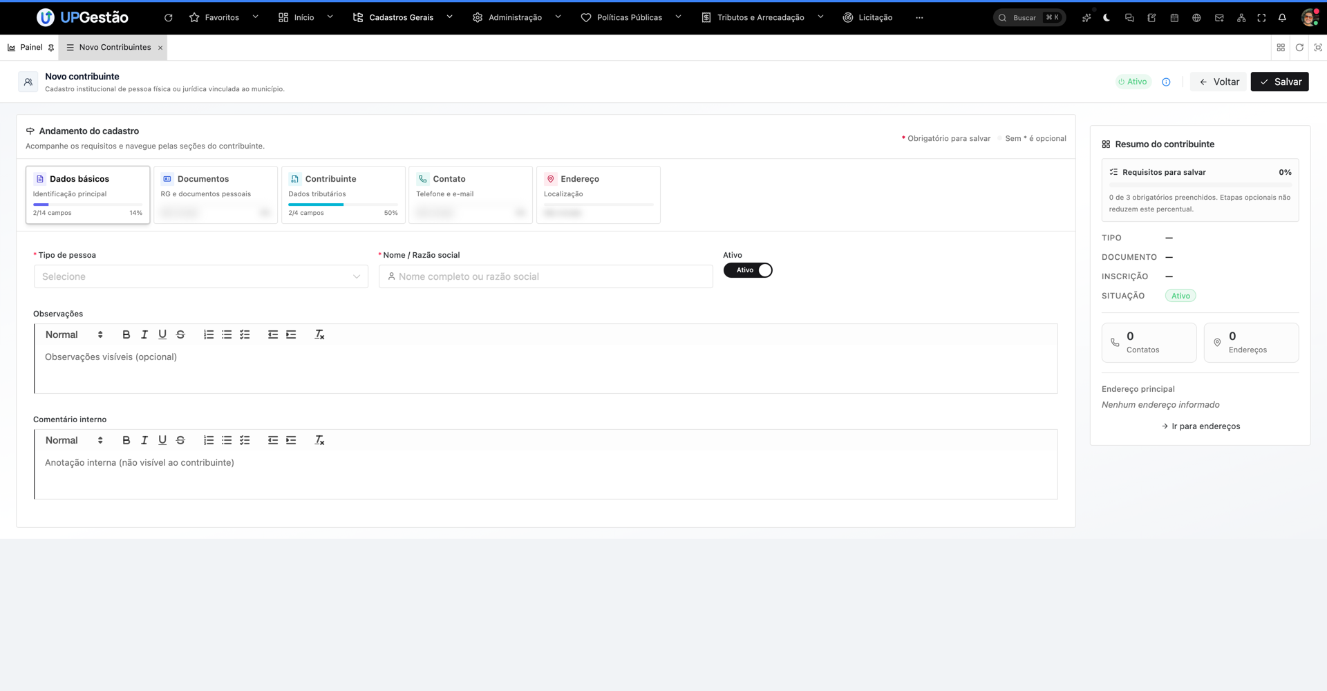Apply Underline in Observações editor
The height and width of the screenshot is (691, 1327).
[162, 334]
